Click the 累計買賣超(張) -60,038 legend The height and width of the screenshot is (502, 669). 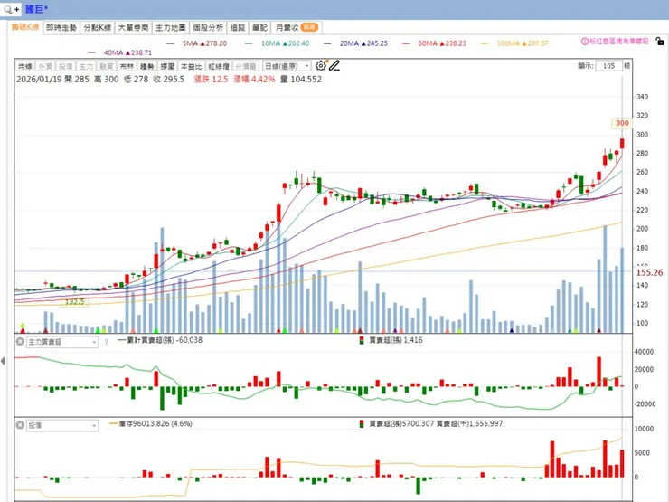coord(160,340)
